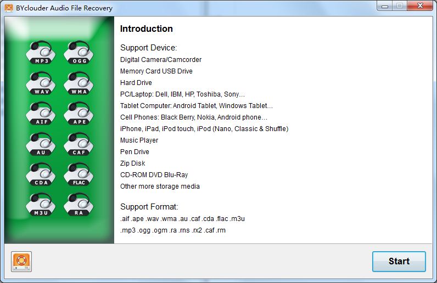
Task: Maximize the BYclouder window
Action: coord(400,6)
